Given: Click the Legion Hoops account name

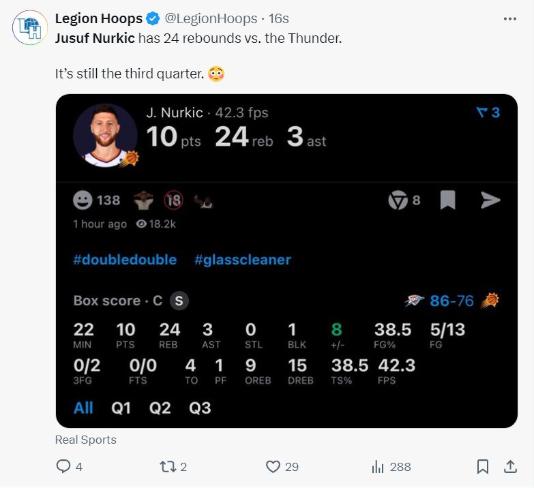Looking at the screenshot, I should point(99,18).
